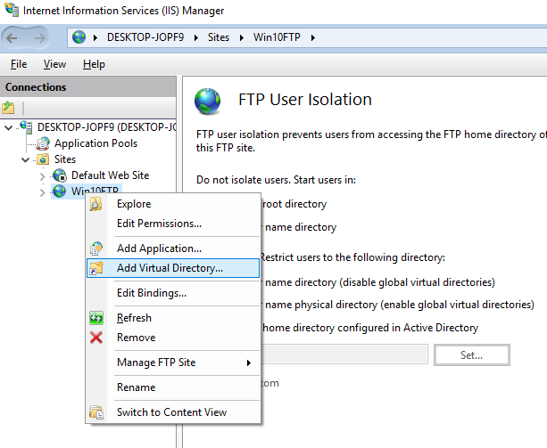Click the Switch to Content View icon
547x448 pixels.
(96, 412)
